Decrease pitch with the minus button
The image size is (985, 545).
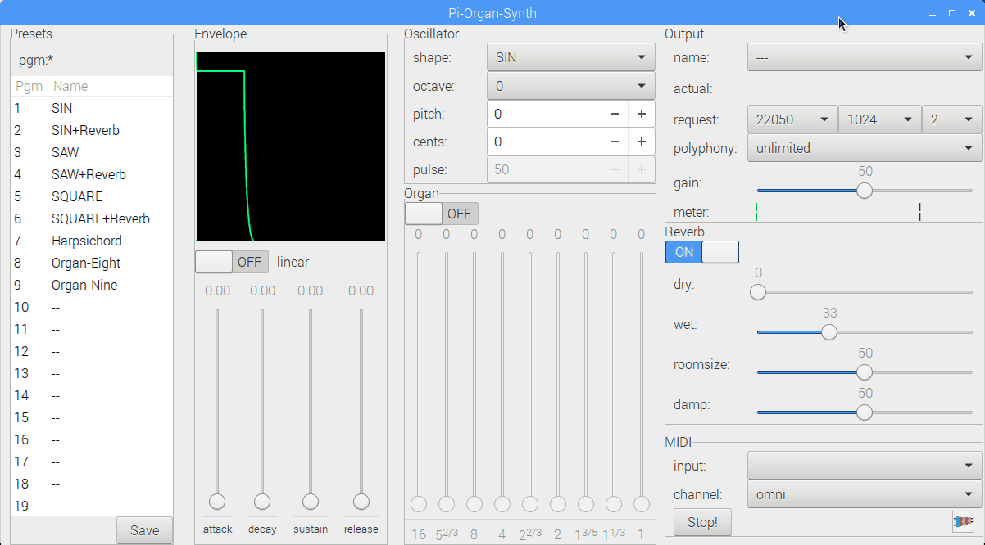click(x=615, y=115)
